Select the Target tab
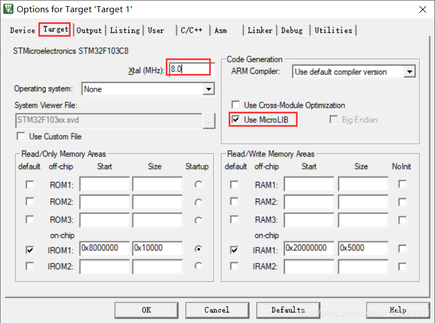The width and height of the screenshot is (435, 323). point(55,29)
